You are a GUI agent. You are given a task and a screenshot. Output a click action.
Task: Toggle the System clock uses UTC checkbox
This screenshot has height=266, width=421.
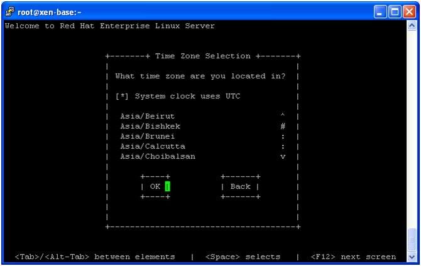click(x=122, y=96)
